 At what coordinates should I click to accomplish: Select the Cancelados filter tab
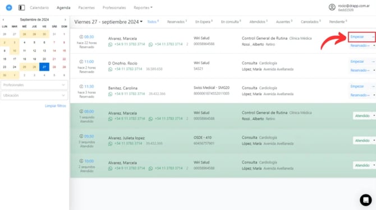(310, 21)
